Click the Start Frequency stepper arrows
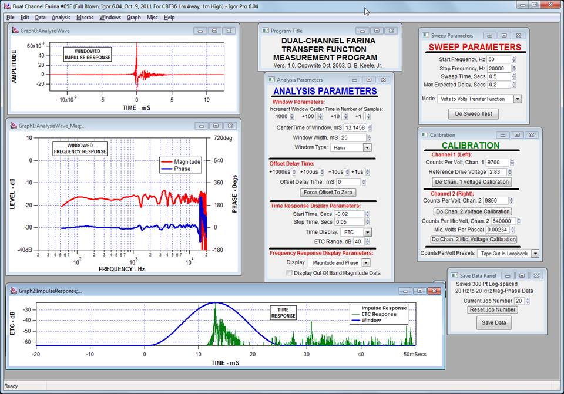Viewport: 564px width, 394px height. pyautogui.click(x=513, y=59)
